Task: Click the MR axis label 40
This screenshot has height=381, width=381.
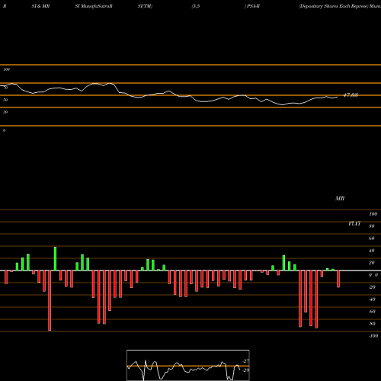Action: pos(372,251)
